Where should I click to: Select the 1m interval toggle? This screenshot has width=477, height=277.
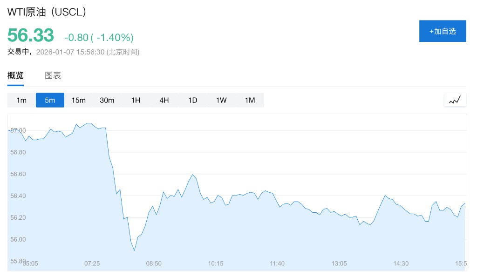coord(21,100)
